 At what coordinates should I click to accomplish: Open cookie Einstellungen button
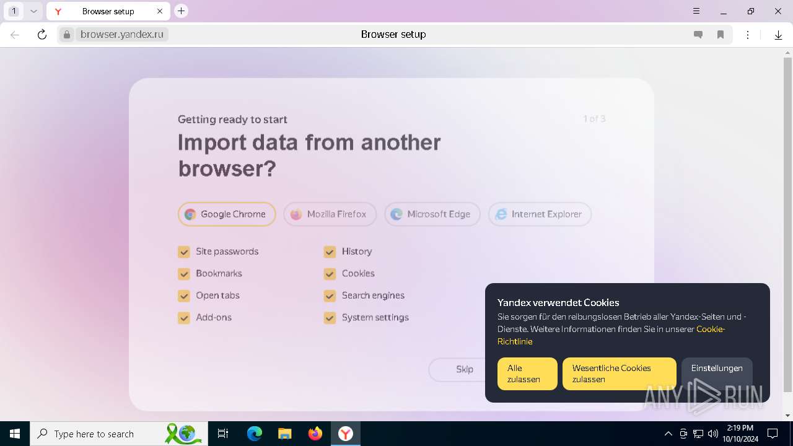(x=717, y=374)
